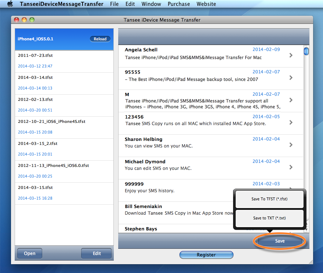The height and width of the screenshot is (273, 323).
Task: Expand Sharon Helbing conversation chevron
Action: coord(291,145)
